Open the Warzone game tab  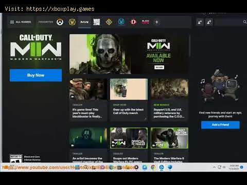pos(97,22)
